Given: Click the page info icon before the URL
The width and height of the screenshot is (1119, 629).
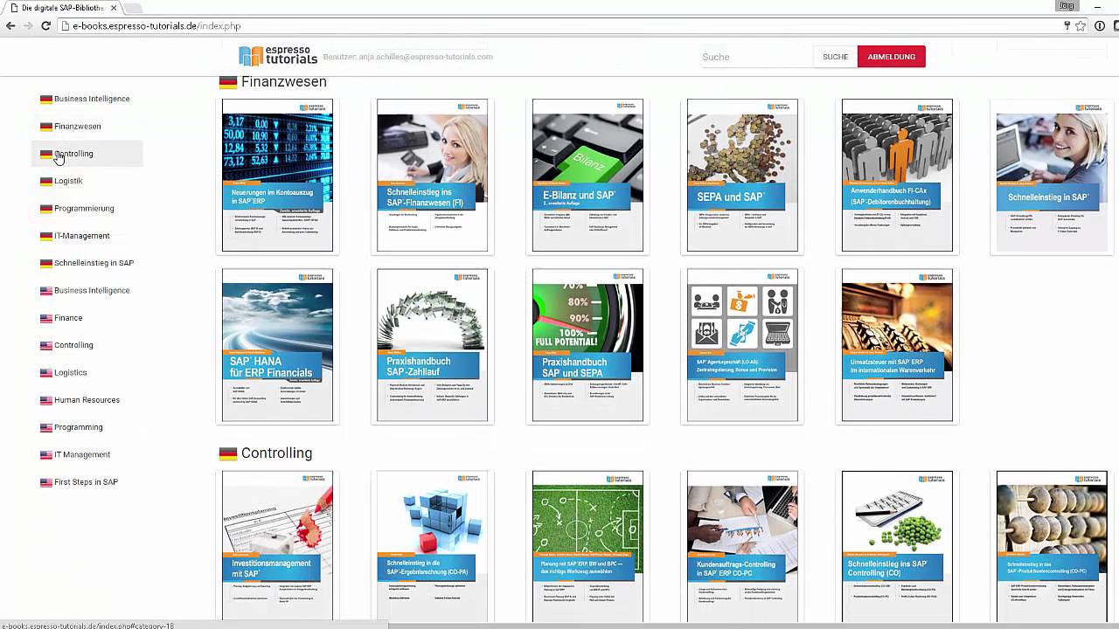Looking at the screenshot, I should [x=66, y=26].
